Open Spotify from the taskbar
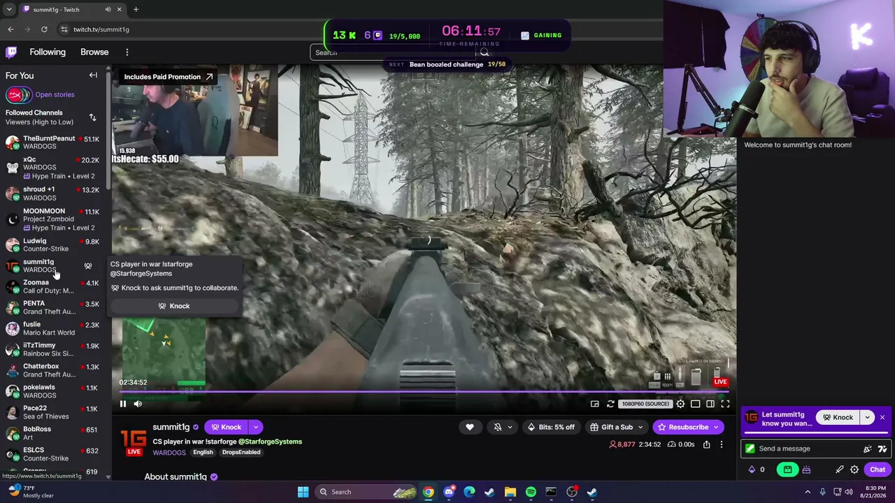Viewport: 895px width, 503px height. click(x=531, y=492)
